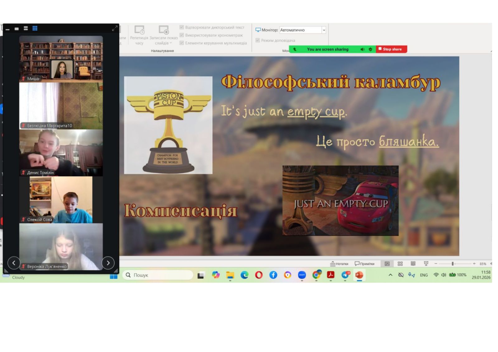
Task: Open the Примітки comments pane
Action: click(x=364, y=264)
